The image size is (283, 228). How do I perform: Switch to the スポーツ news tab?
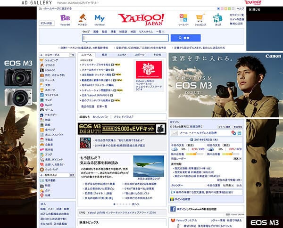pos(140,55)
